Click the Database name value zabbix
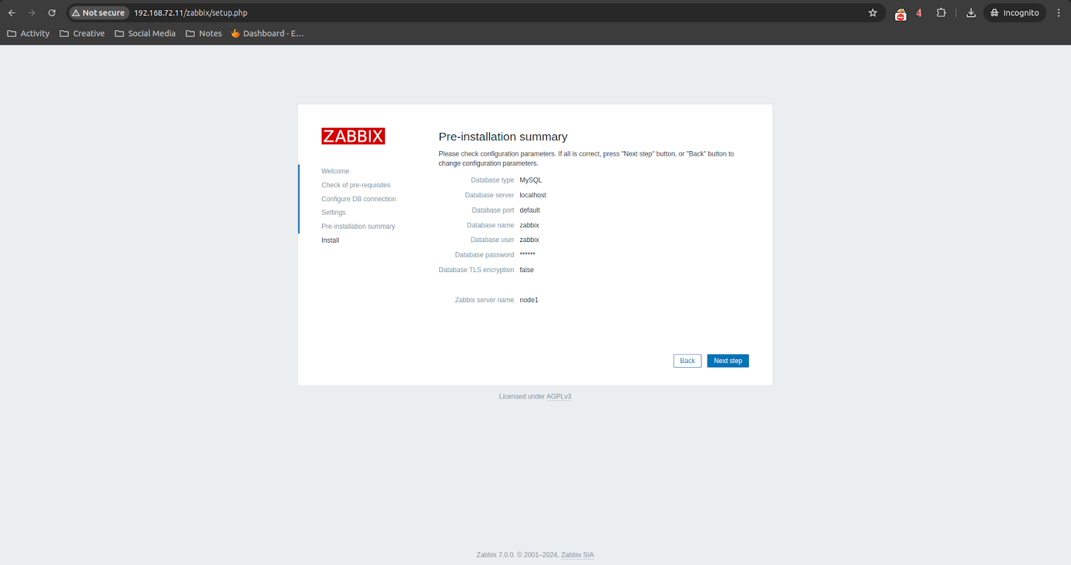 [x=529, y=225]
